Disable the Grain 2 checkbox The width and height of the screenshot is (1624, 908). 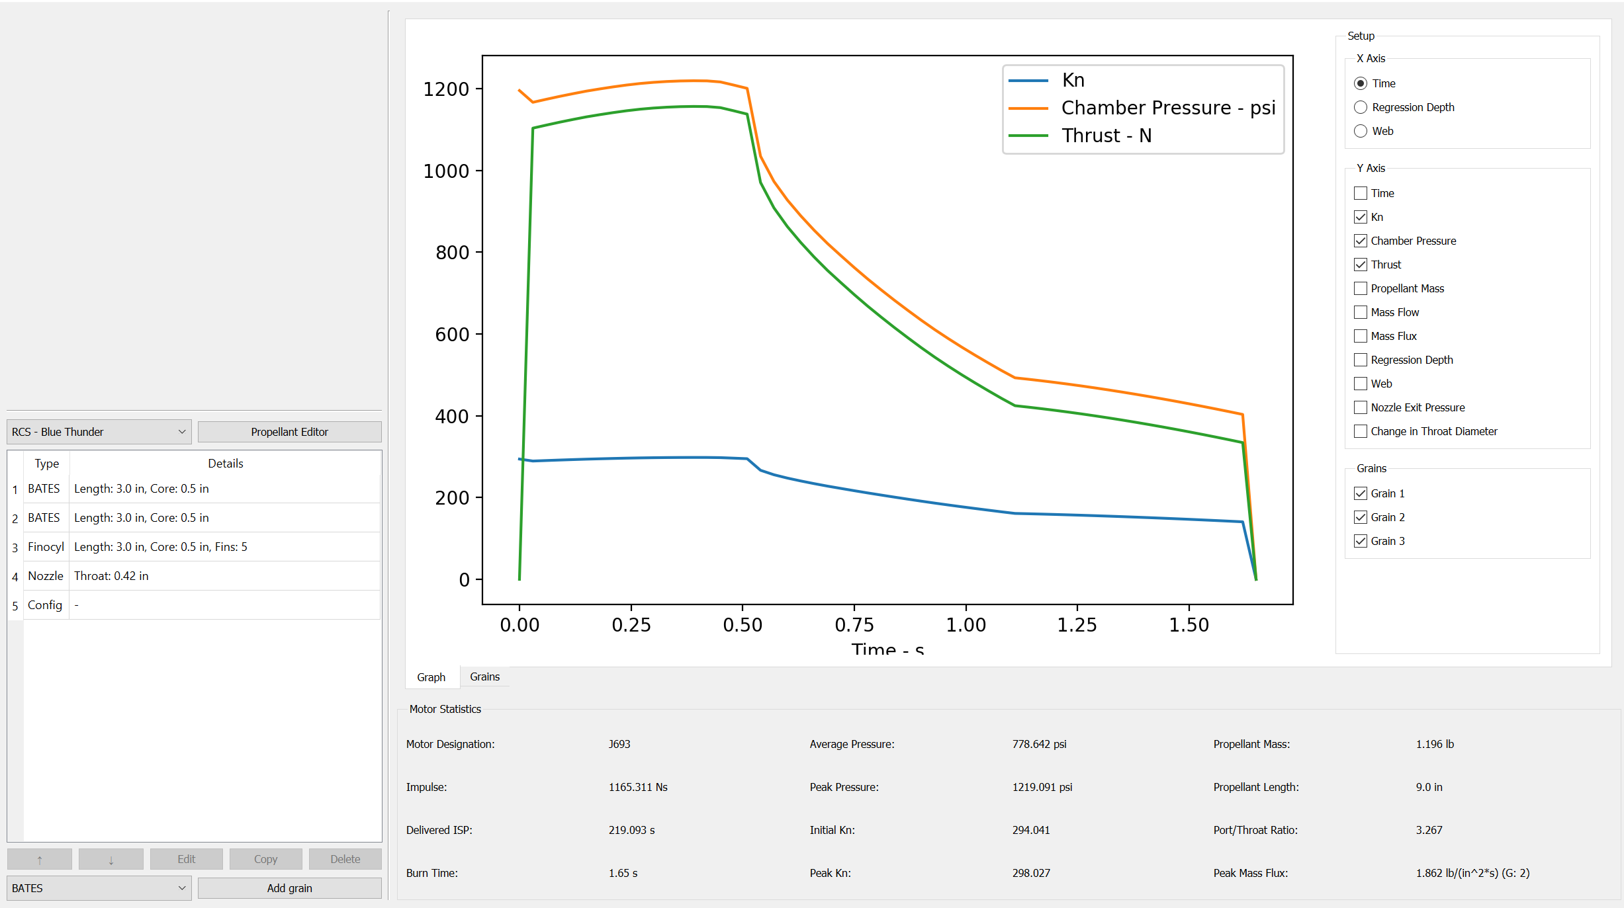tap(1361, 517)
